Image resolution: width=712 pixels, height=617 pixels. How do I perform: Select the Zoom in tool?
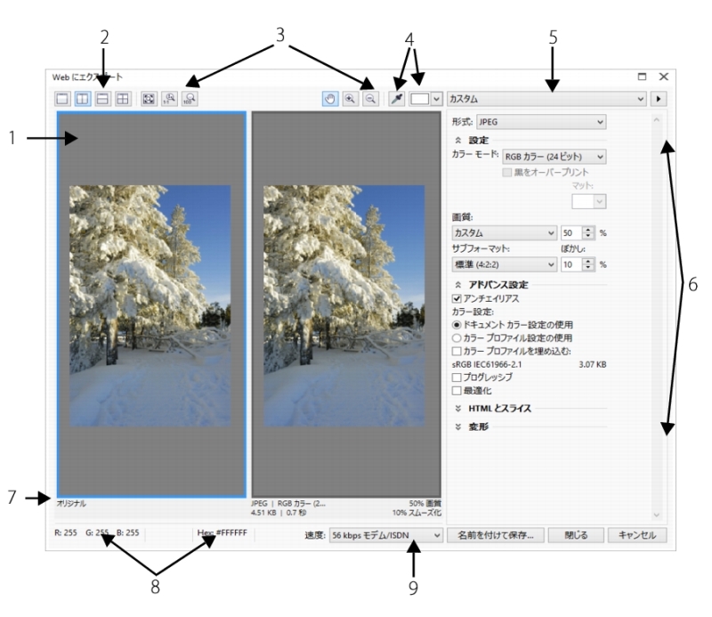tap(351, 99)
